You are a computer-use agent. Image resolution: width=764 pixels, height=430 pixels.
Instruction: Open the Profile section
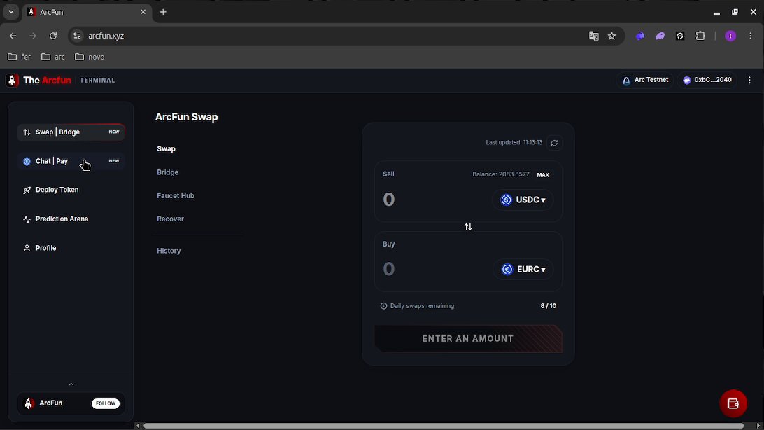point(71,248)
